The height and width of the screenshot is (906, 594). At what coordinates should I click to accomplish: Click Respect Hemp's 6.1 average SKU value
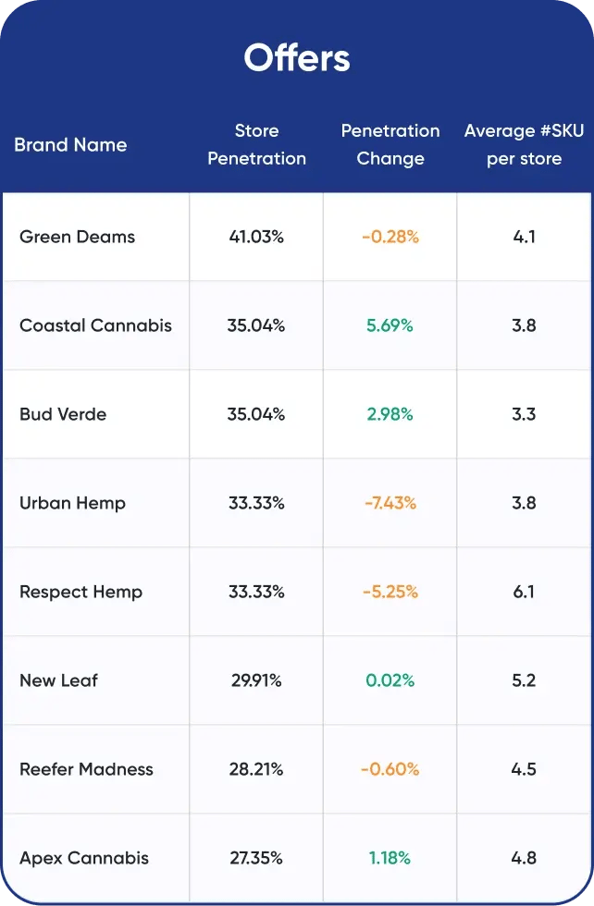click(524, 592)
